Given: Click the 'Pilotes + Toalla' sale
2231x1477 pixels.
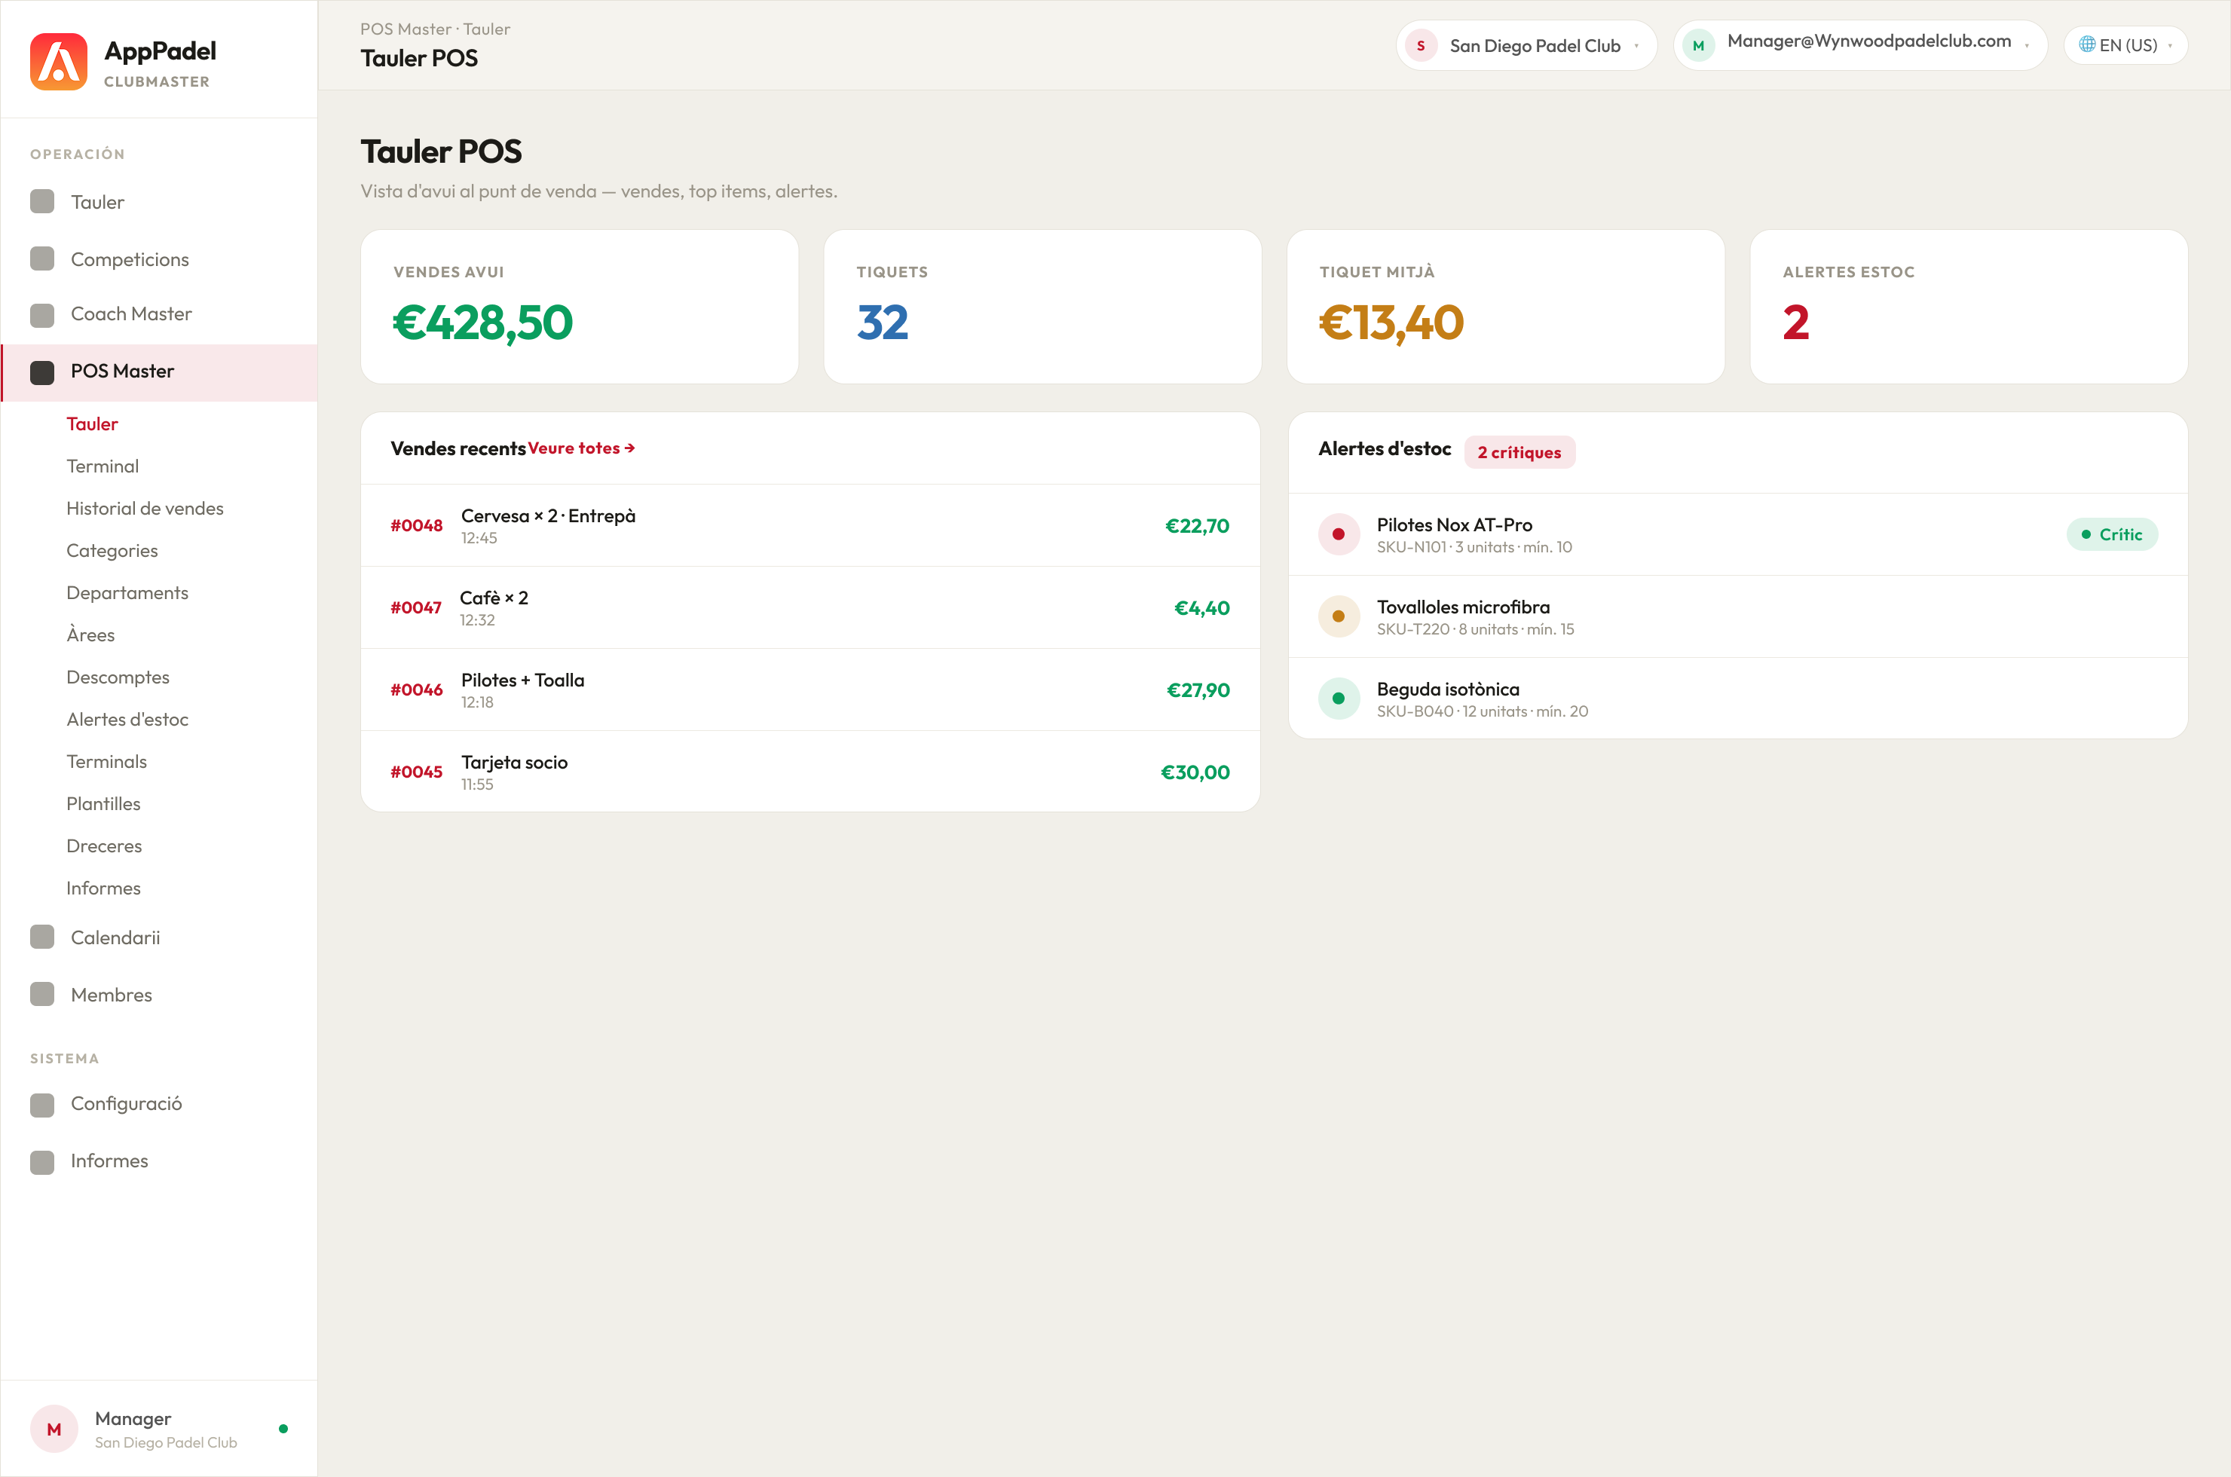Looking at the screenshot, I should (523, 680).
